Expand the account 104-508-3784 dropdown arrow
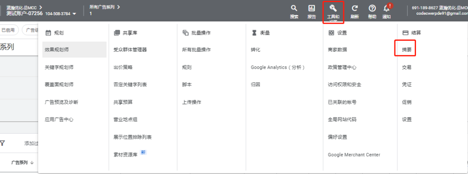Viewport: 468px width, 174px height. [74, 14]
